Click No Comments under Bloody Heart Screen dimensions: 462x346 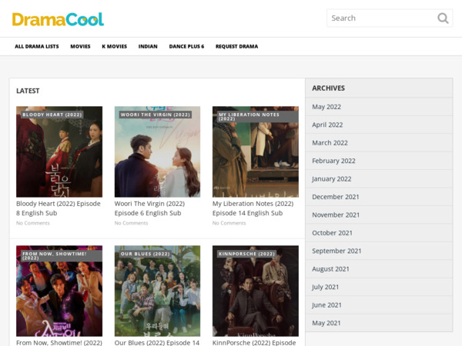click(x=33, y=223)
